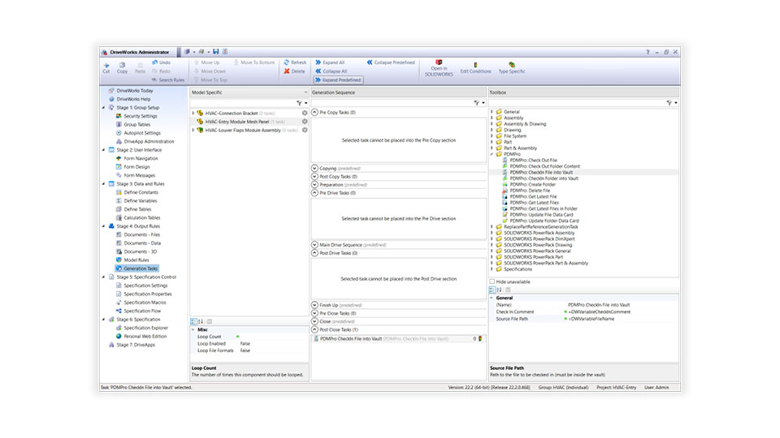The image size is (780, 438).
Task: Collapse Post Close Tasks section
Action: point(315,330)
